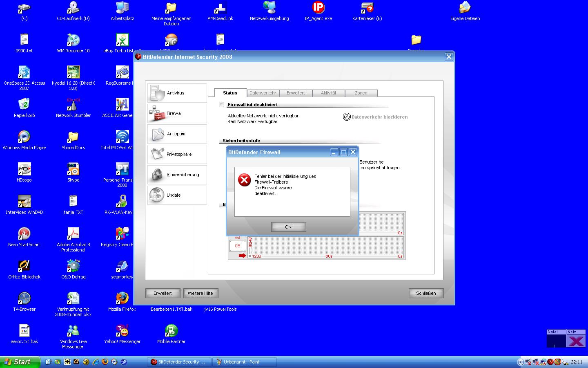Click the Erweitert button at bottom left

(163, 293)
